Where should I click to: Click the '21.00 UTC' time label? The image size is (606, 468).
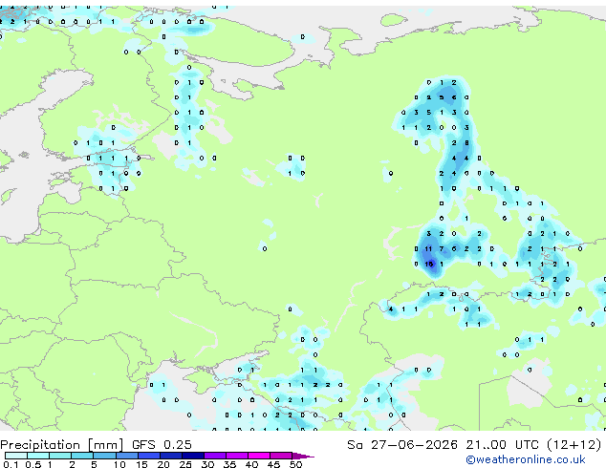pyautogui.click(x=502, y=444)
